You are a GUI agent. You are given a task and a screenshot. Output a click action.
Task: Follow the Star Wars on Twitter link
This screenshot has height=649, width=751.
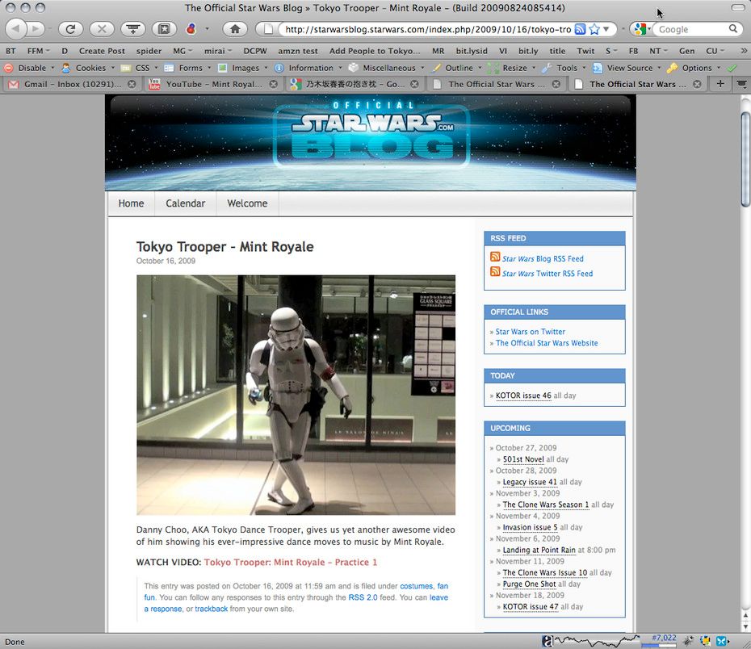tap(530, 332)
